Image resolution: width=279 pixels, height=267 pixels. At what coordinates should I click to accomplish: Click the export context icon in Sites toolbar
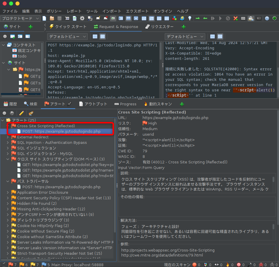tap(28, 36)
